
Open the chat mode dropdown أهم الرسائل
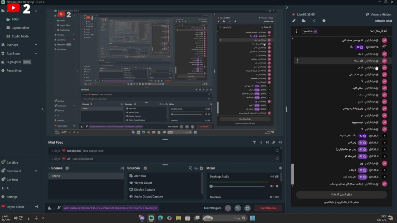point(379,31)
